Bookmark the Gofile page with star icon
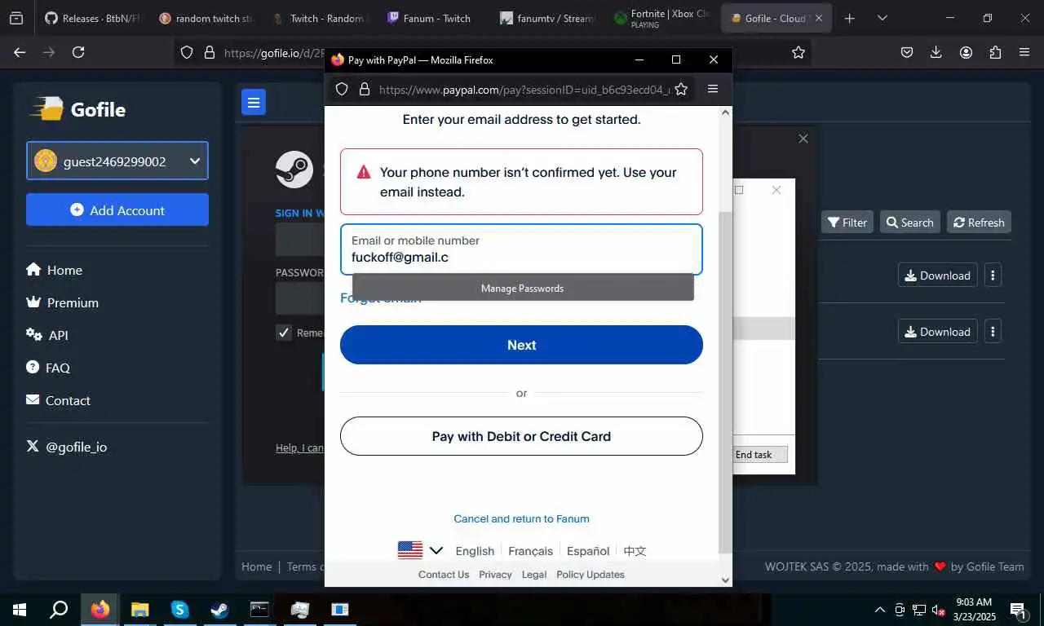 (798, 52)
